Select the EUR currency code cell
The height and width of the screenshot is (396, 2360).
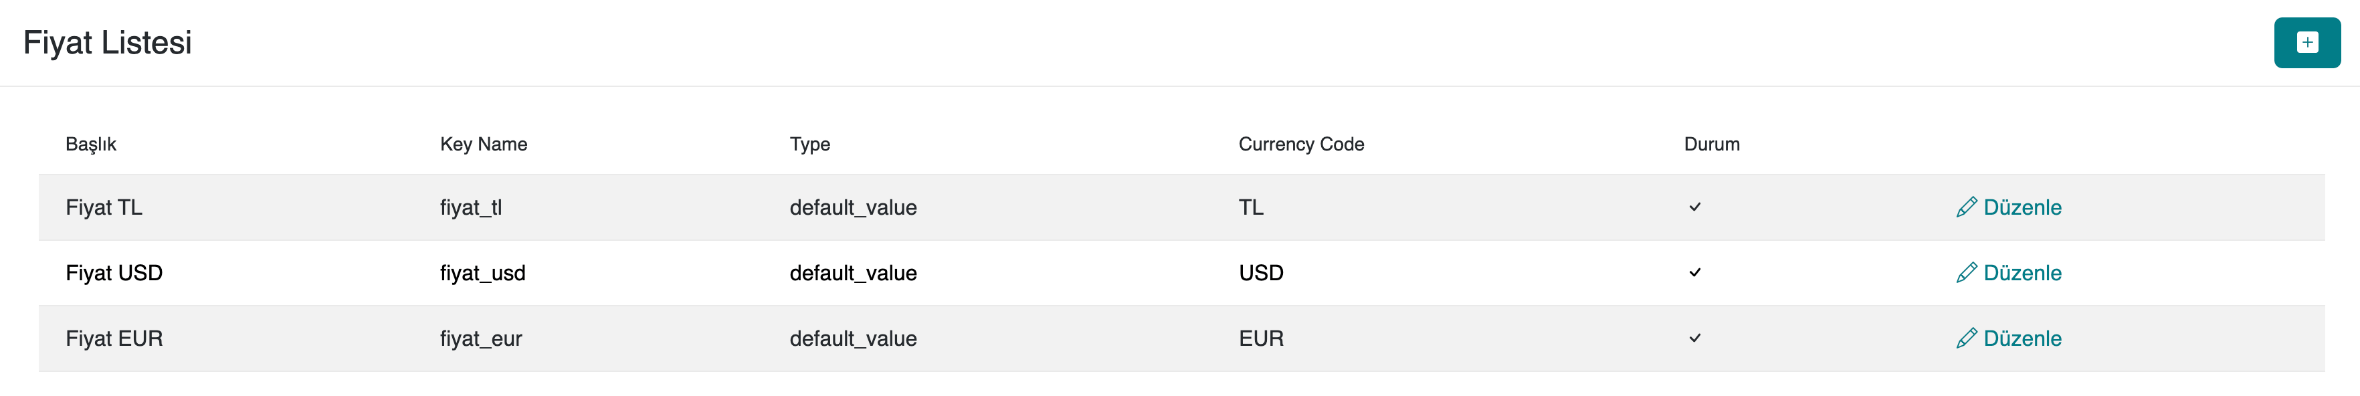[1261, 338]
